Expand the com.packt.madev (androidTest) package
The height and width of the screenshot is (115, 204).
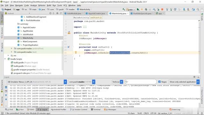(11, 48)
